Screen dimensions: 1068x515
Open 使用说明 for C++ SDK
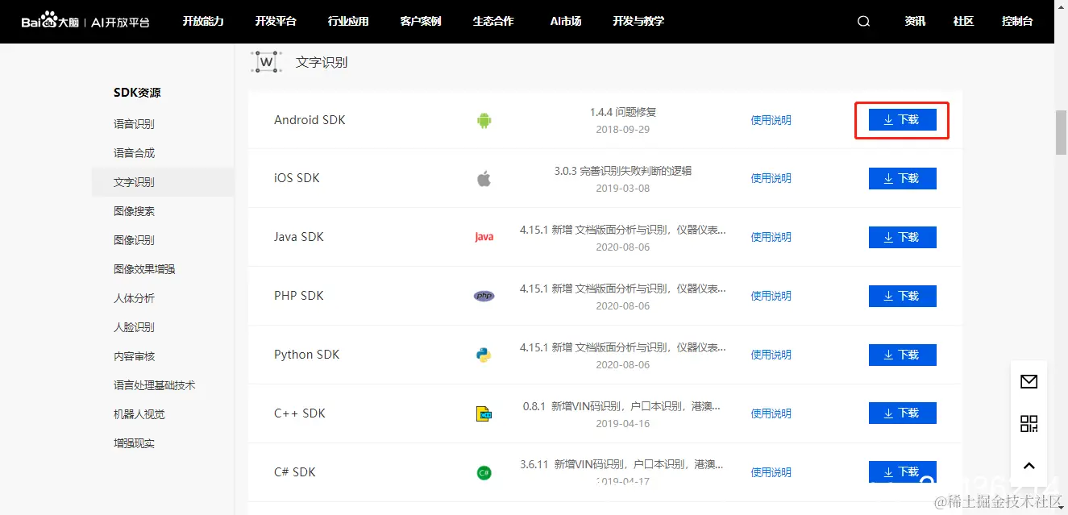[x=771, y=413]
